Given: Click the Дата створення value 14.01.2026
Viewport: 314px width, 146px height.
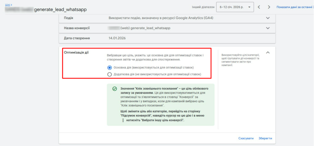Looking at the screenshot, I should point(117,38).
